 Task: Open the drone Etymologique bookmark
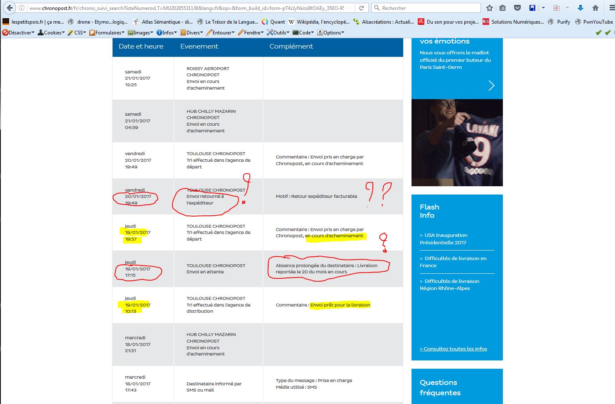pos(98,22)
